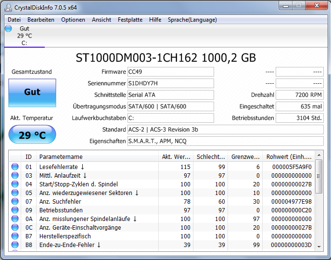The height and width of the screenshot is (260, 331).
Task: Click the Rohwert (Einh.... column header
Action: point(289,156)
